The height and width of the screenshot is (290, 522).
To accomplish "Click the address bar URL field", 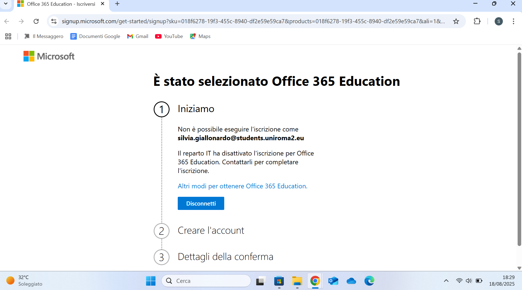I will point(253,21).
